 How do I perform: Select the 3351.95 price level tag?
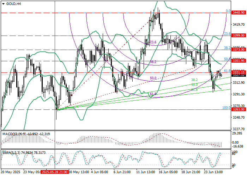click(239, 61)
